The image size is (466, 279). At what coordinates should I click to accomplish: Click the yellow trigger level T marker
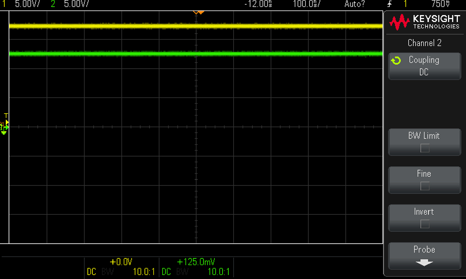coord(6,116)
